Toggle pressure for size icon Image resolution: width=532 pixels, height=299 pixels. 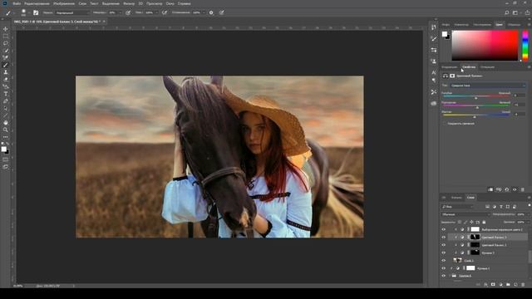point(222,12)
